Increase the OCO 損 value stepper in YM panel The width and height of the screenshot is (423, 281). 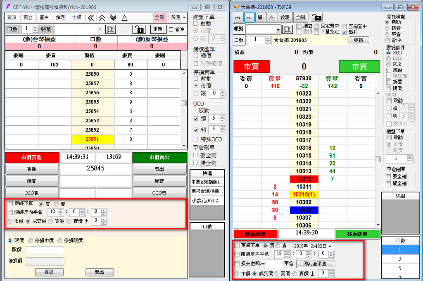222,117
